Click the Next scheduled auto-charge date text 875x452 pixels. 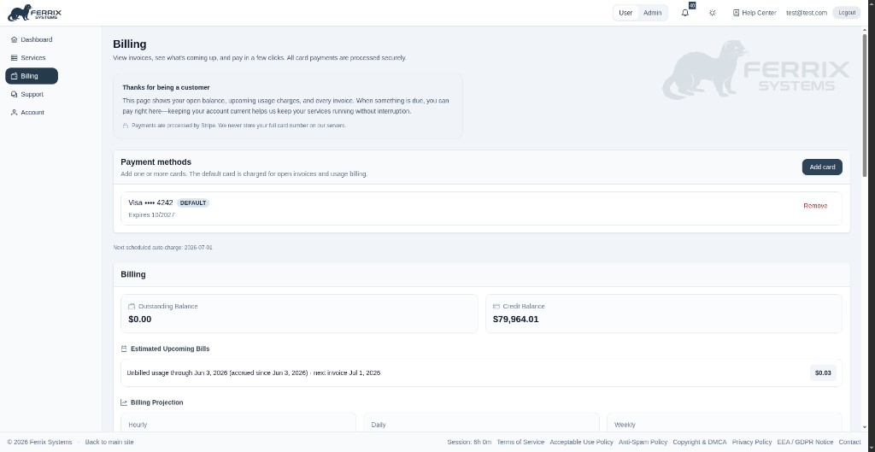[163, 247]
